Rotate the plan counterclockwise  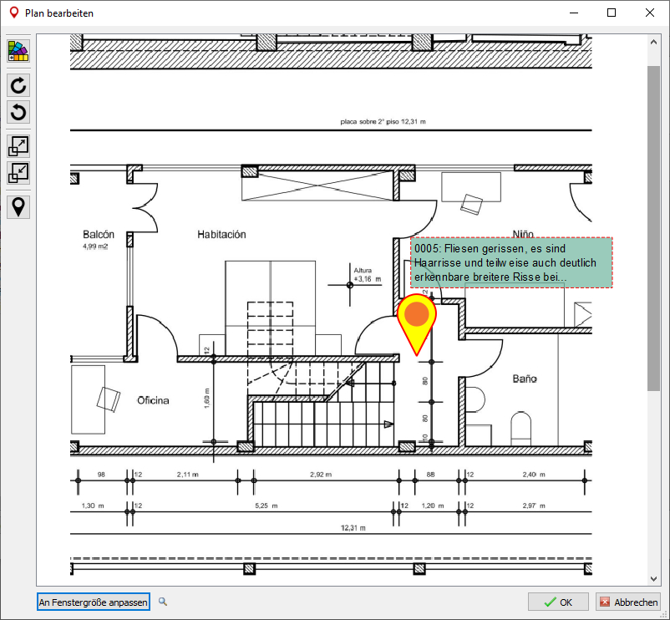point(18,112)
